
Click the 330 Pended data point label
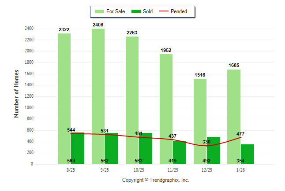pos(206,142)
